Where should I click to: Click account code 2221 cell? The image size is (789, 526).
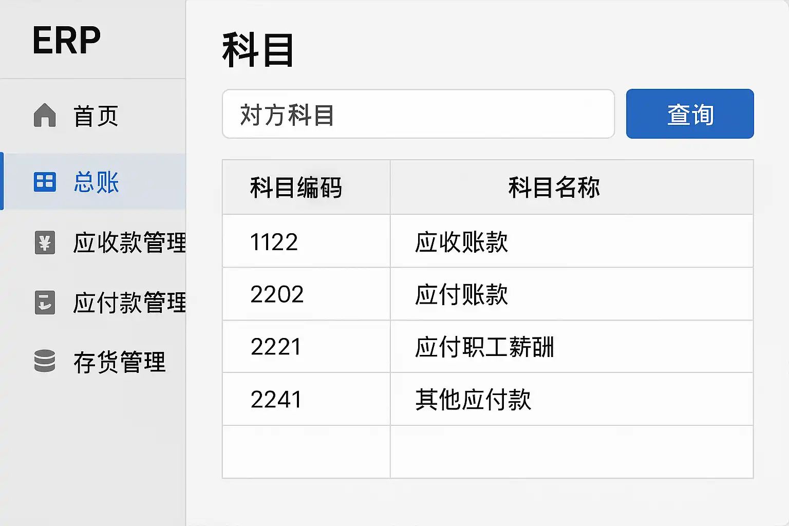[276, 347]
